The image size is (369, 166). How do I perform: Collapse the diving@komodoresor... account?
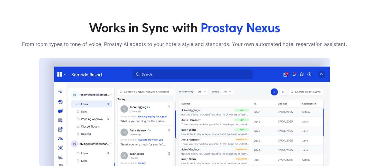coord(111,144)
